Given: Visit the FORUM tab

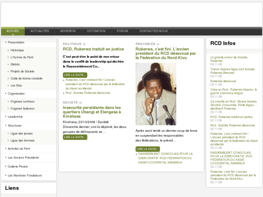Looking at the screenshot, I should (x=122, y=31).
